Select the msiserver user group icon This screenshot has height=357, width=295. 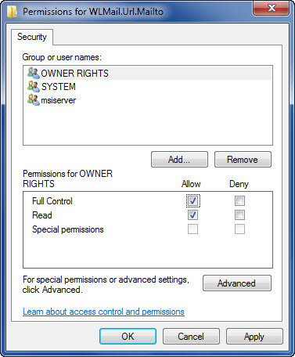(34, 100)
